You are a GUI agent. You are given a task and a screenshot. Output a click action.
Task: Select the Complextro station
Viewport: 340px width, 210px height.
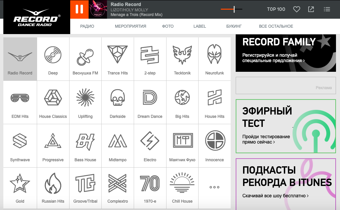pyautogui.click(x=118, y=188)
